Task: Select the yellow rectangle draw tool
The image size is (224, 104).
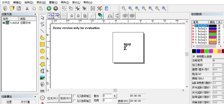Action: [42, 44]
